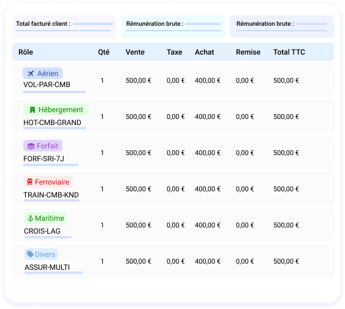Click the train icon in Ferroviaire badge

[x=29, y=182]
